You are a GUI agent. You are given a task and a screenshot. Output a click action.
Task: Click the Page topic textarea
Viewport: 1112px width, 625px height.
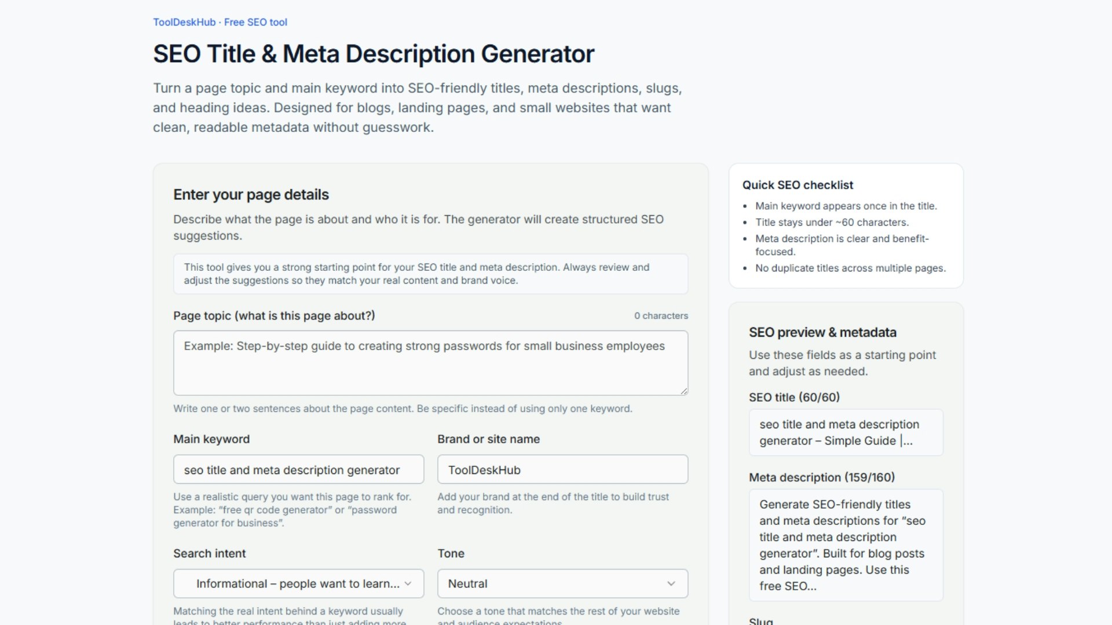430,363
